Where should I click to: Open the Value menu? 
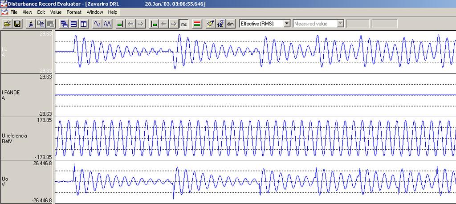point(56,12)
